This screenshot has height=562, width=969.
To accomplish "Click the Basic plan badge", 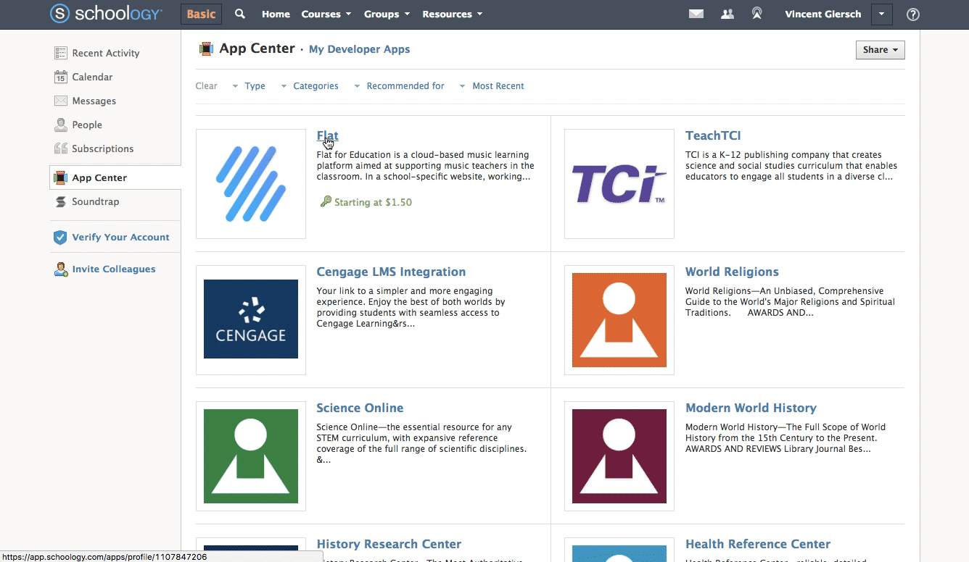I will (201, 14).
